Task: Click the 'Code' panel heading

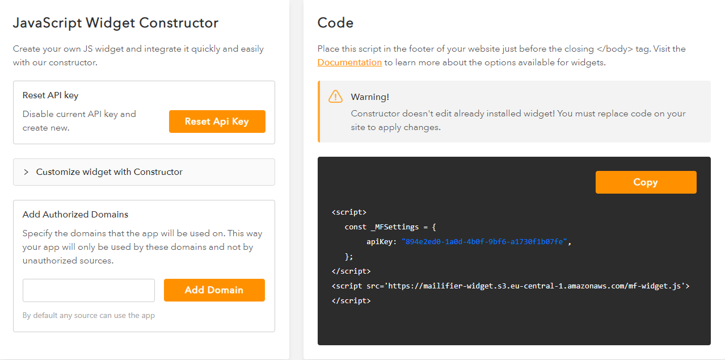Action: (335, 23)
